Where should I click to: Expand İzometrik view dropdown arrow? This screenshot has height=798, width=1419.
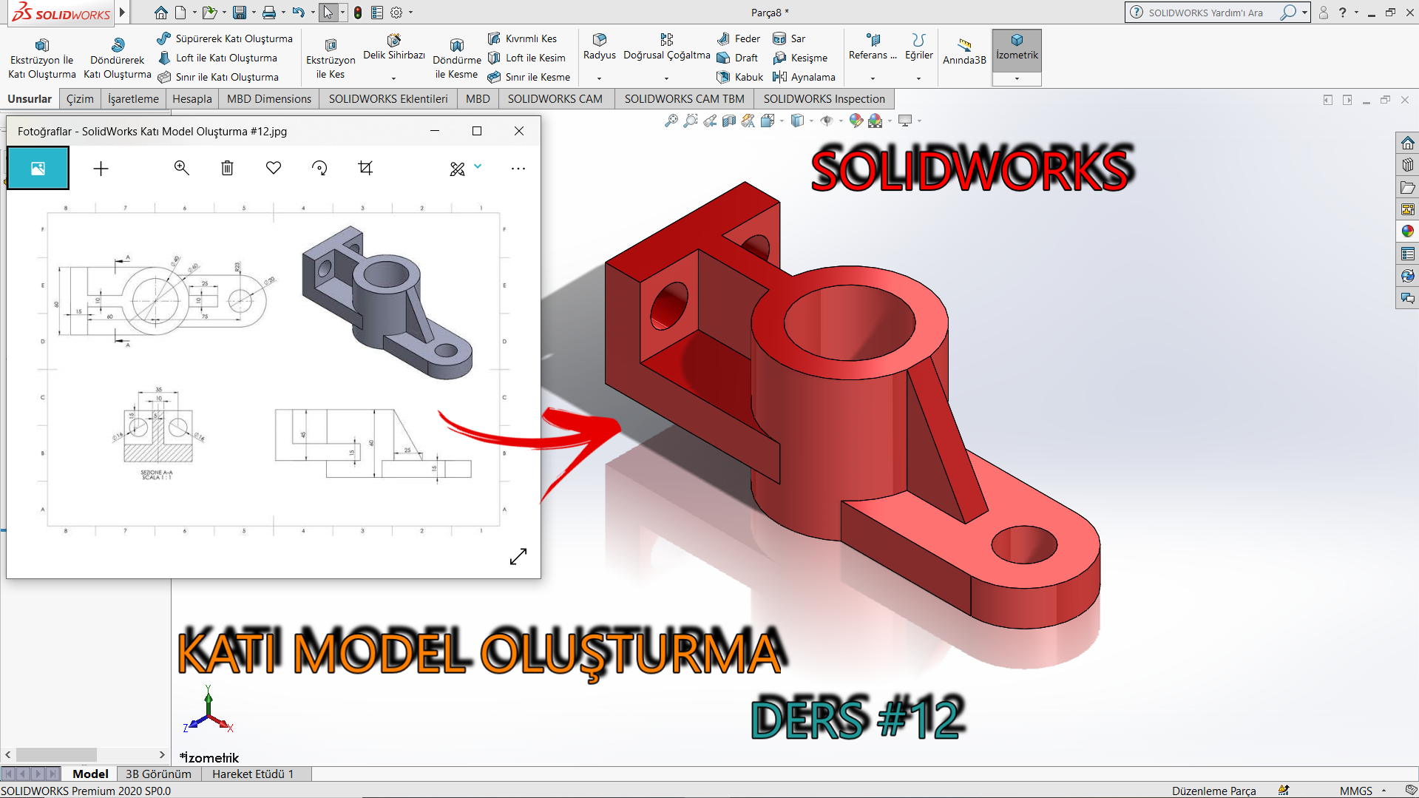1017,78
